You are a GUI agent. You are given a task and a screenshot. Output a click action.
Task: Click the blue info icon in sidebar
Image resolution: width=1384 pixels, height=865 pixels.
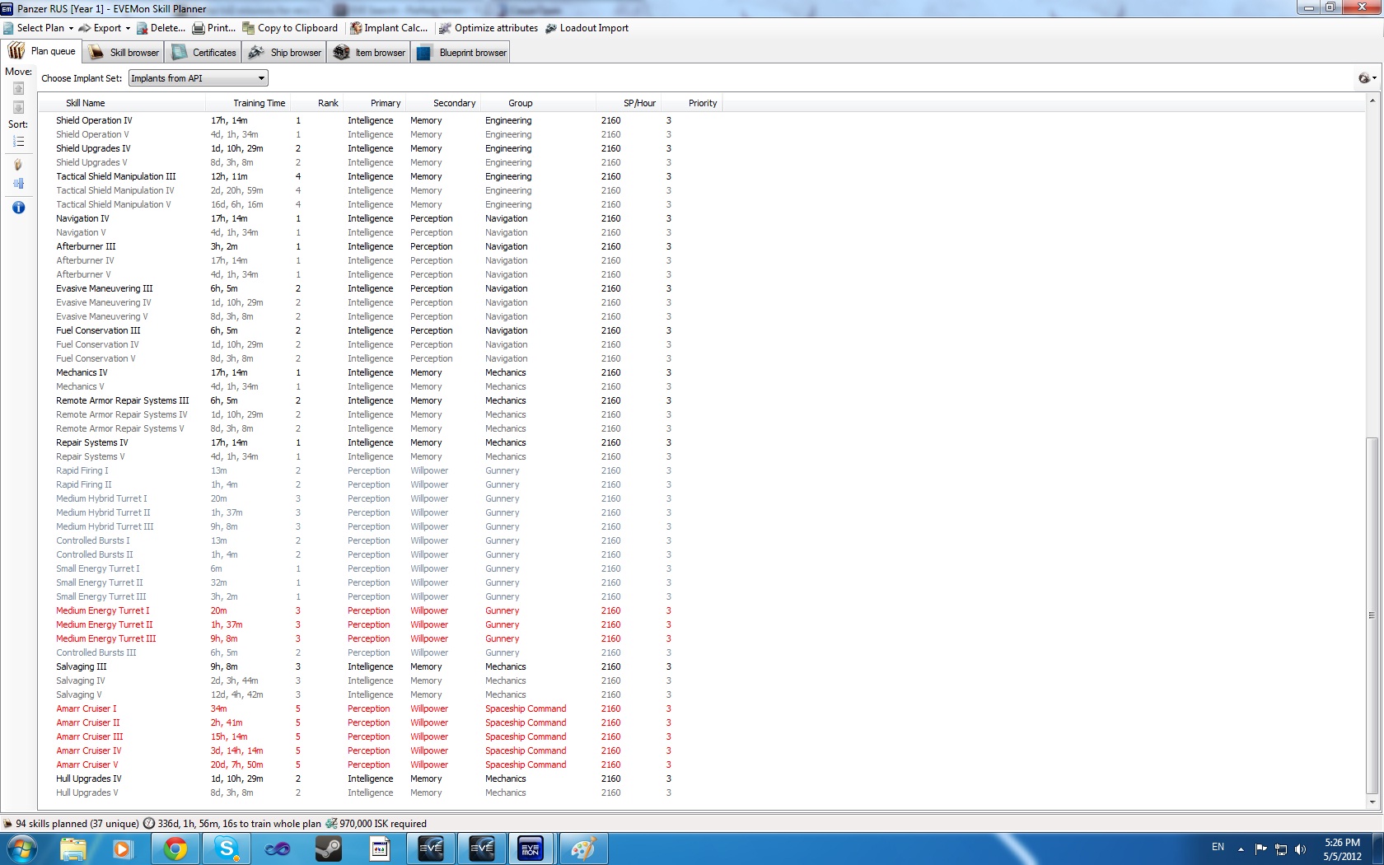18,208
